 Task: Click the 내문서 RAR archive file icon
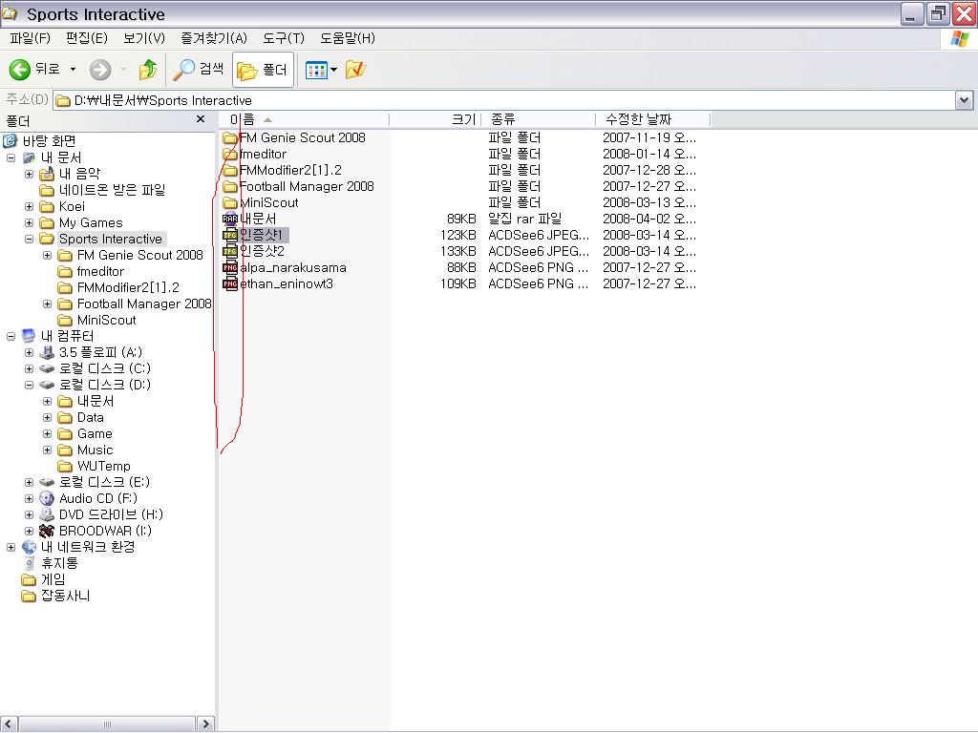230,219
